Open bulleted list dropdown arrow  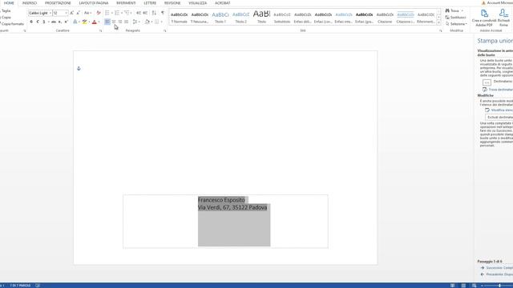[112, 13]
